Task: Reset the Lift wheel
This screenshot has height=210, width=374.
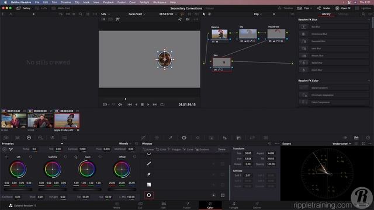Action: (31, 157)
